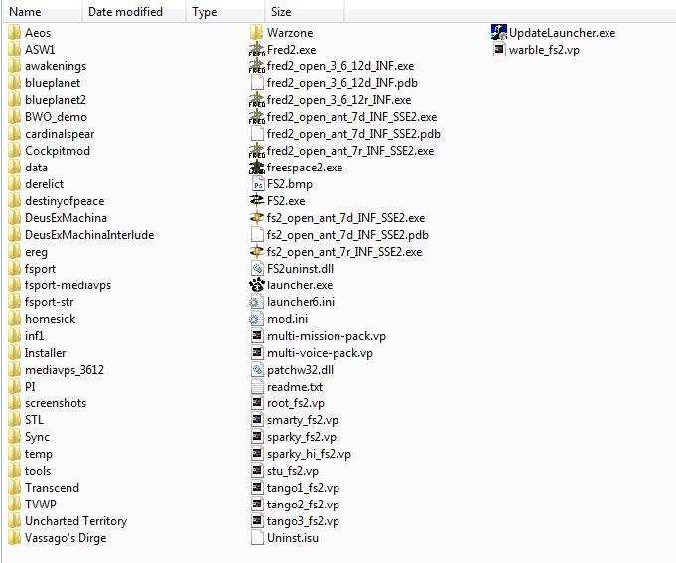Select the ASW1 folder name
Viewport: 676px width, 563px height.
click(x=40, y=50)
